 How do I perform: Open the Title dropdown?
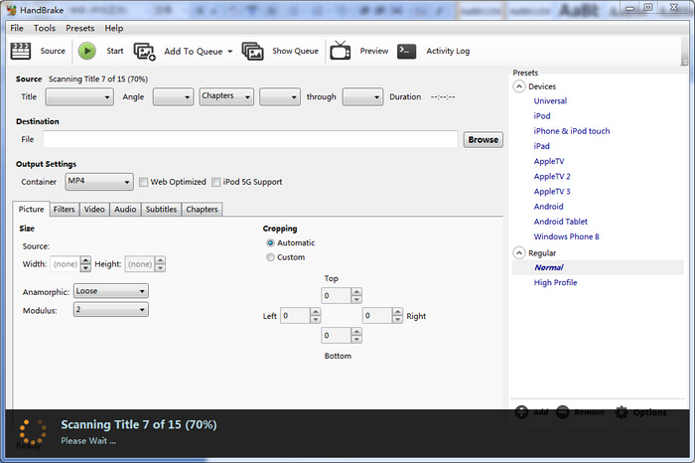[79, 96]
